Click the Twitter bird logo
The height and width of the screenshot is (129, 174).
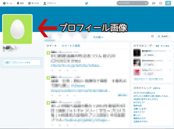click(x=87, y=3)
